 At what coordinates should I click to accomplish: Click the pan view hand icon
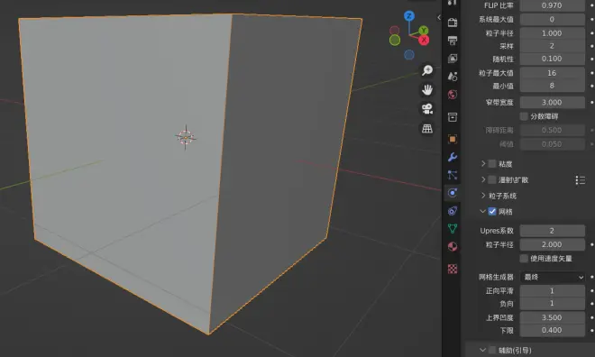coord(427,90)
